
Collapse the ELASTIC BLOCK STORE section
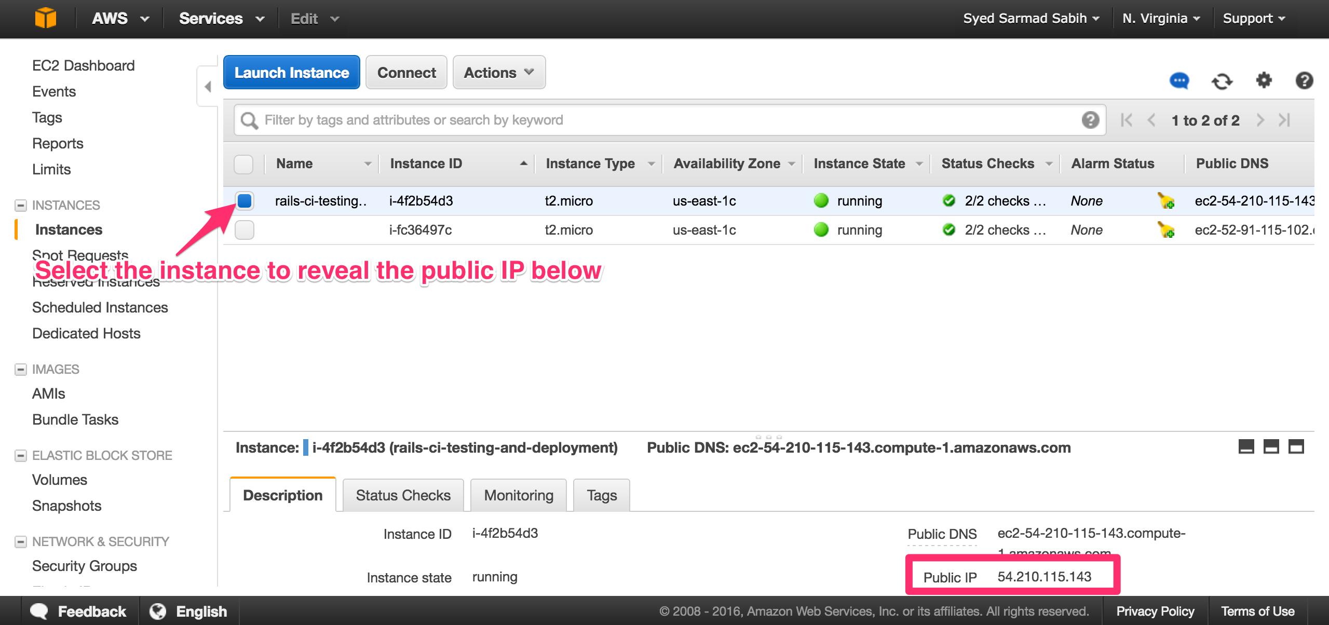pyautogui.click(x=20, y=456)
